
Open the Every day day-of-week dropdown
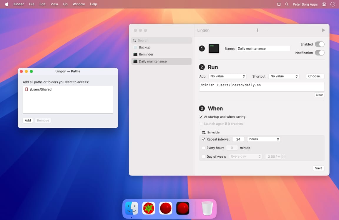tap(245, 156)
